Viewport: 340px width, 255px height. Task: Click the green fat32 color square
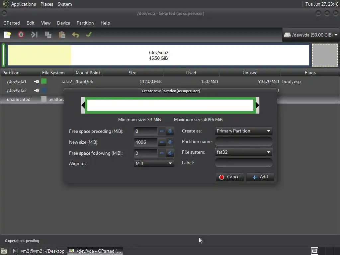point(44,81)
